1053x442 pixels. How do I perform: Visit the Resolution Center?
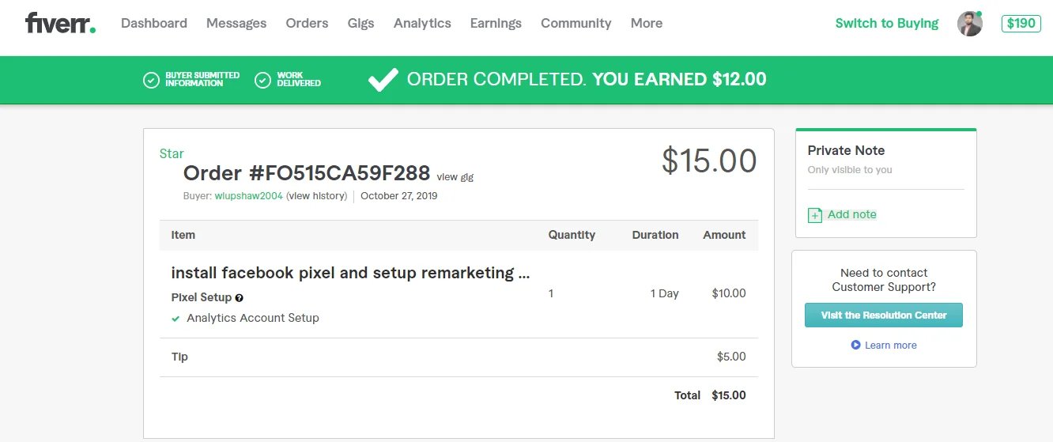point(883,315)
